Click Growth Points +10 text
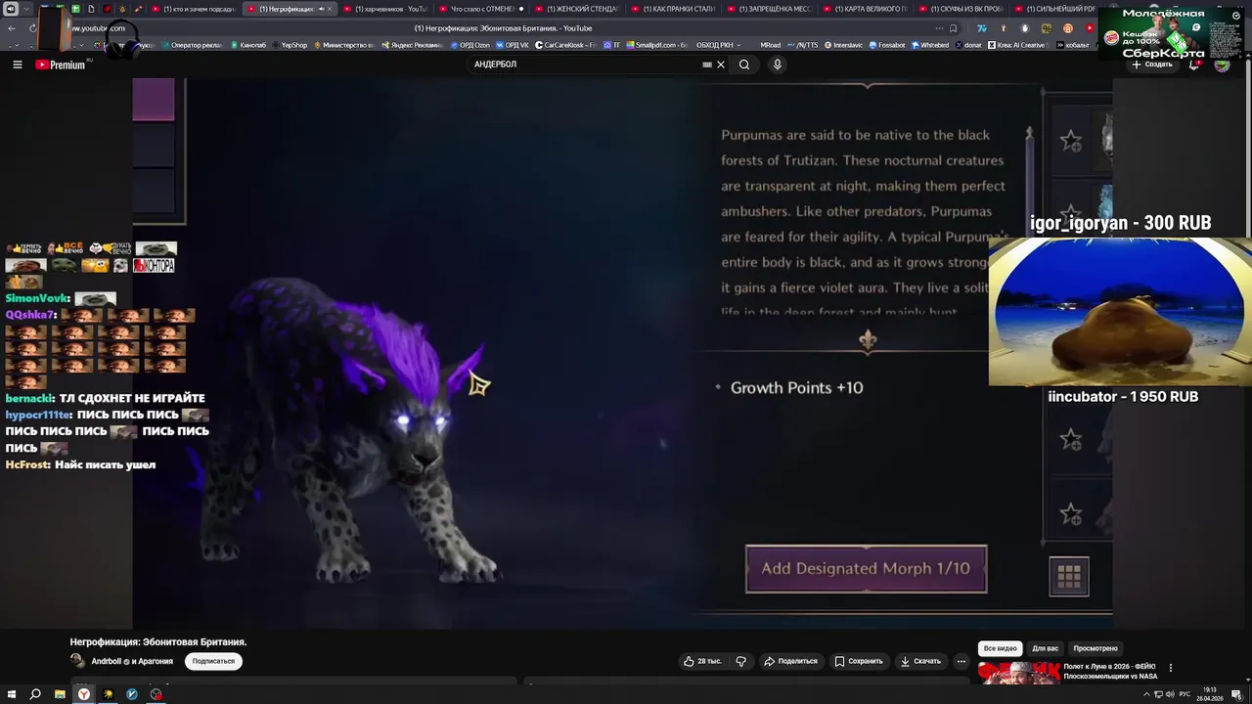This screenshot has height=704, width=1252. click(x=796, y=388)
